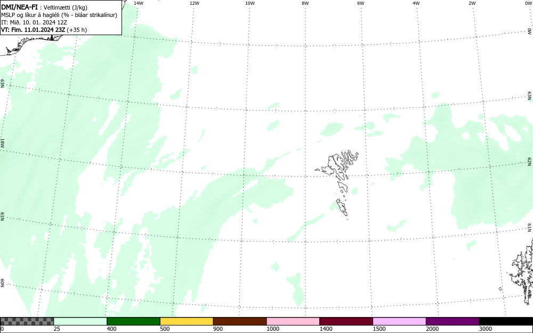Click the 2000 legend value
The image size is (533, 333).
point(432,329)
